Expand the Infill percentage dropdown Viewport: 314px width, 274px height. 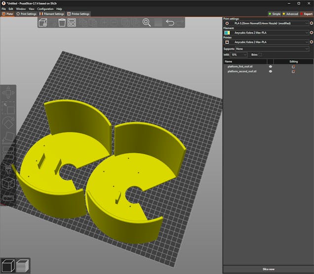click(239, 55)
